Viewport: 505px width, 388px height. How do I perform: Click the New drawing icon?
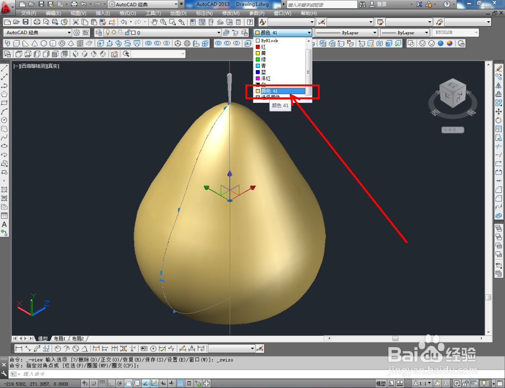(7, 22)
